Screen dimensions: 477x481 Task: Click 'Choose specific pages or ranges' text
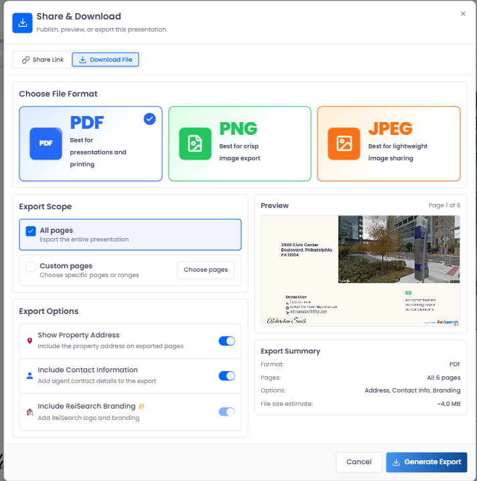[x=89, y=275]
